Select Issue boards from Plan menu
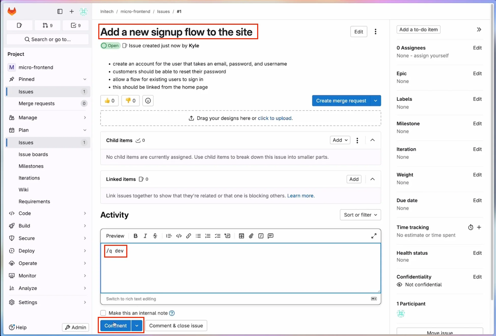 click(33, 154)
